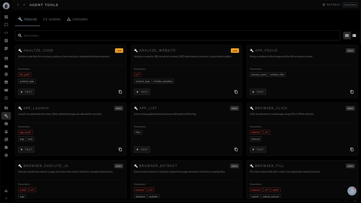This screenshot has width=361, height=203.
Task: Open the folder icon in sidebar
Action: coord(6,66)
